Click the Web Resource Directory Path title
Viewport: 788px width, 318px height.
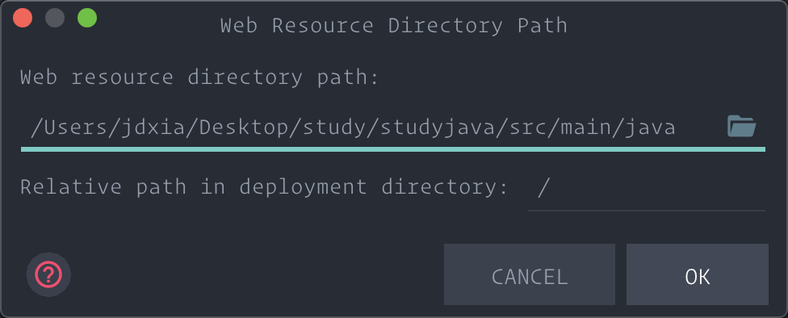[393, 26]
